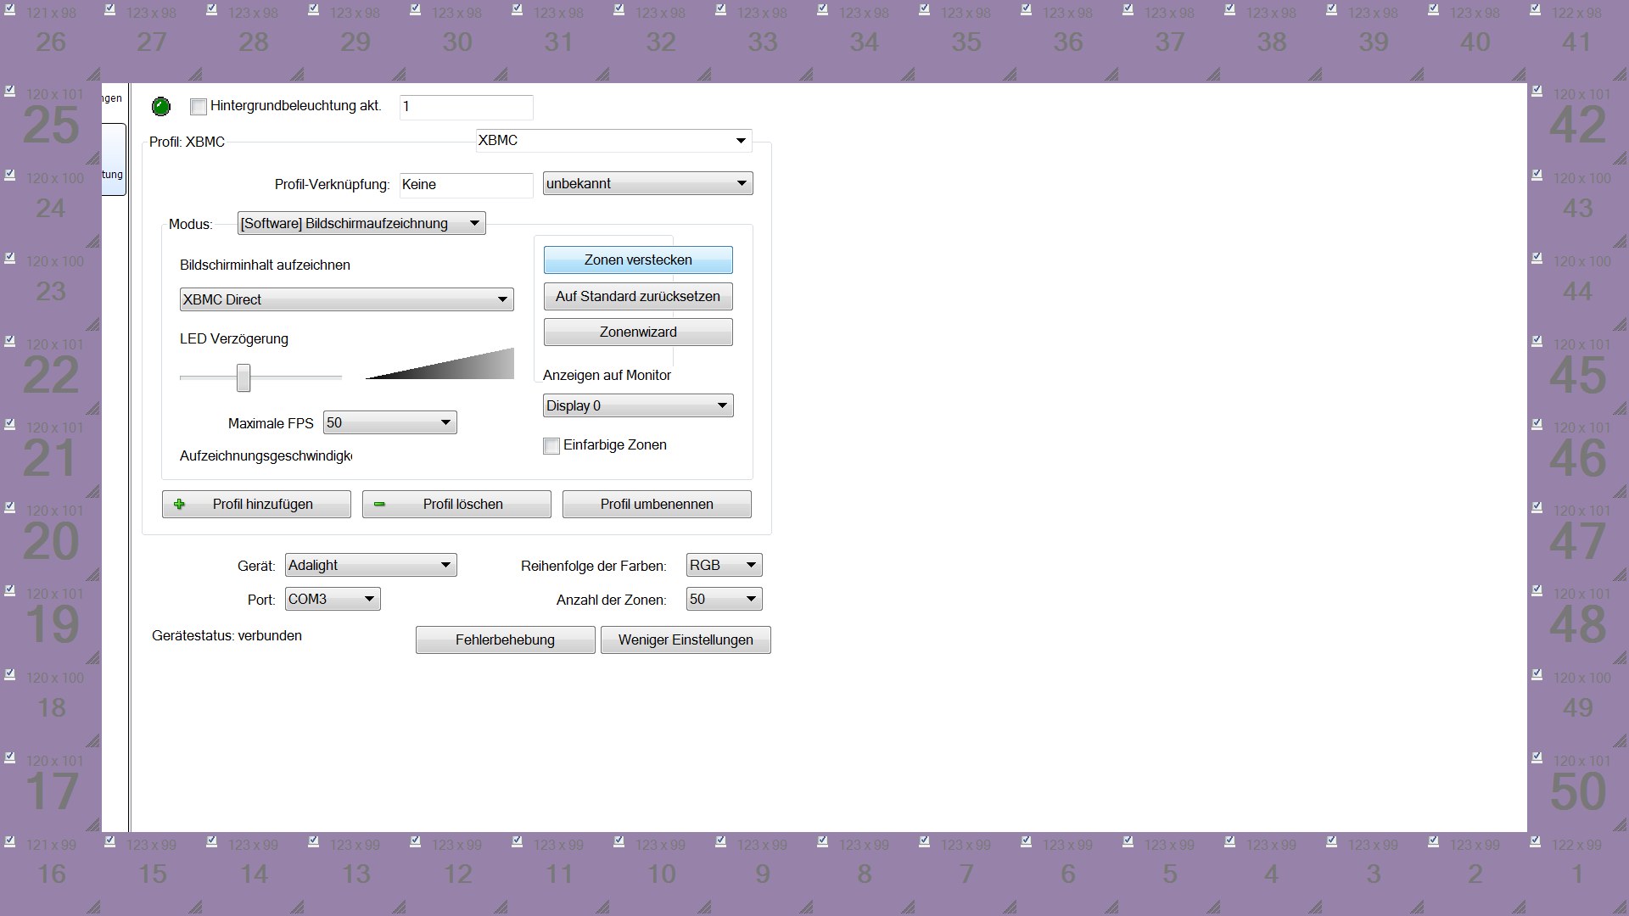Select the zone 7 tile

966,874
